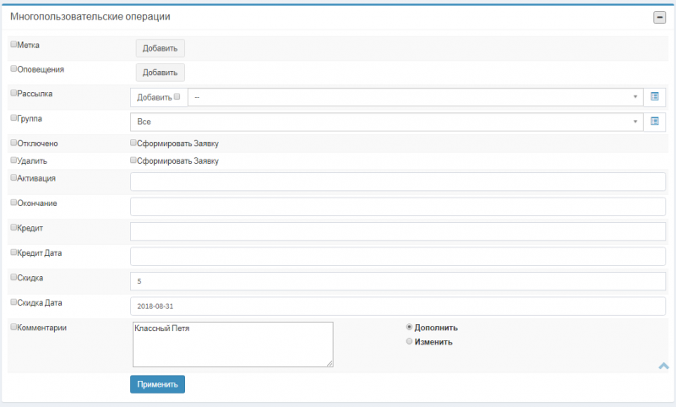The width and height of the screenshot is (676, 407).
Task: Click the Скидка Дата date field
Action: (x=398, y=307)
